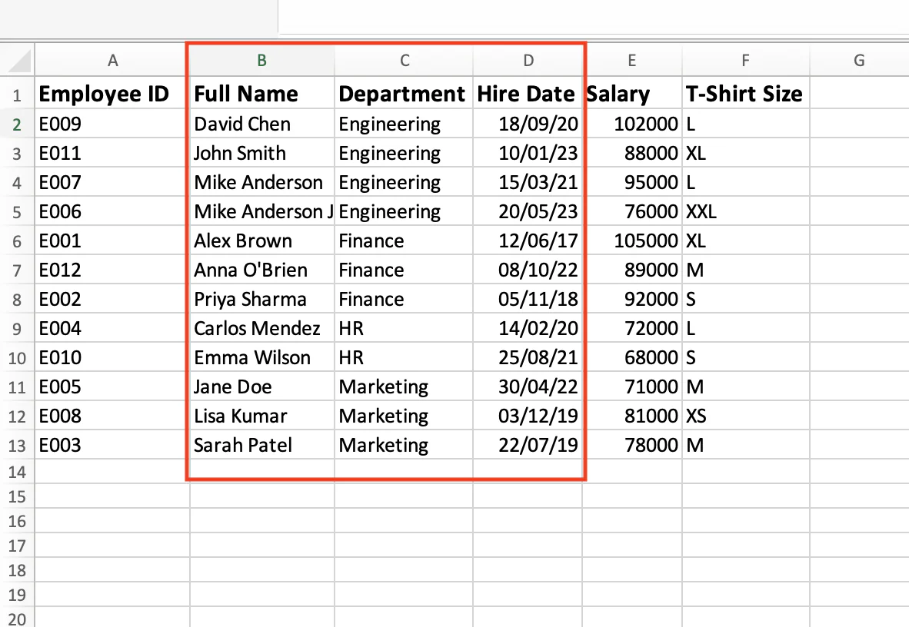Select row 17 header
Image resolution: width=909 pixels, height=627 pixels.
pos(17,546)
